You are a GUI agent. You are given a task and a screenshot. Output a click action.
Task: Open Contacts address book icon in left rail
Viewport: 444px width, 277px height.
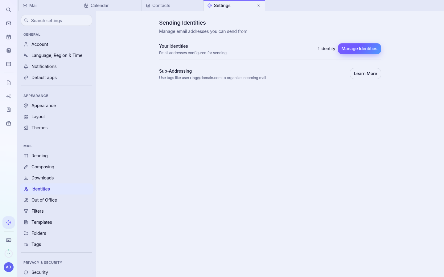[9, 50]
